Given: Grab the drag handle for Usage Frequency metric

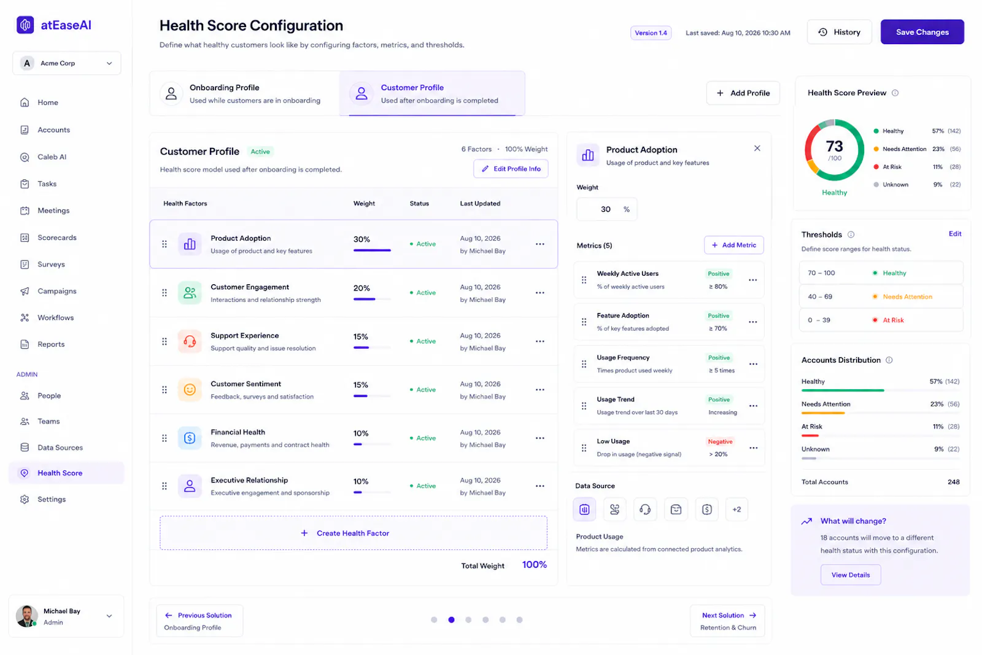Looking at the screenshot, I should coord(584,364).
